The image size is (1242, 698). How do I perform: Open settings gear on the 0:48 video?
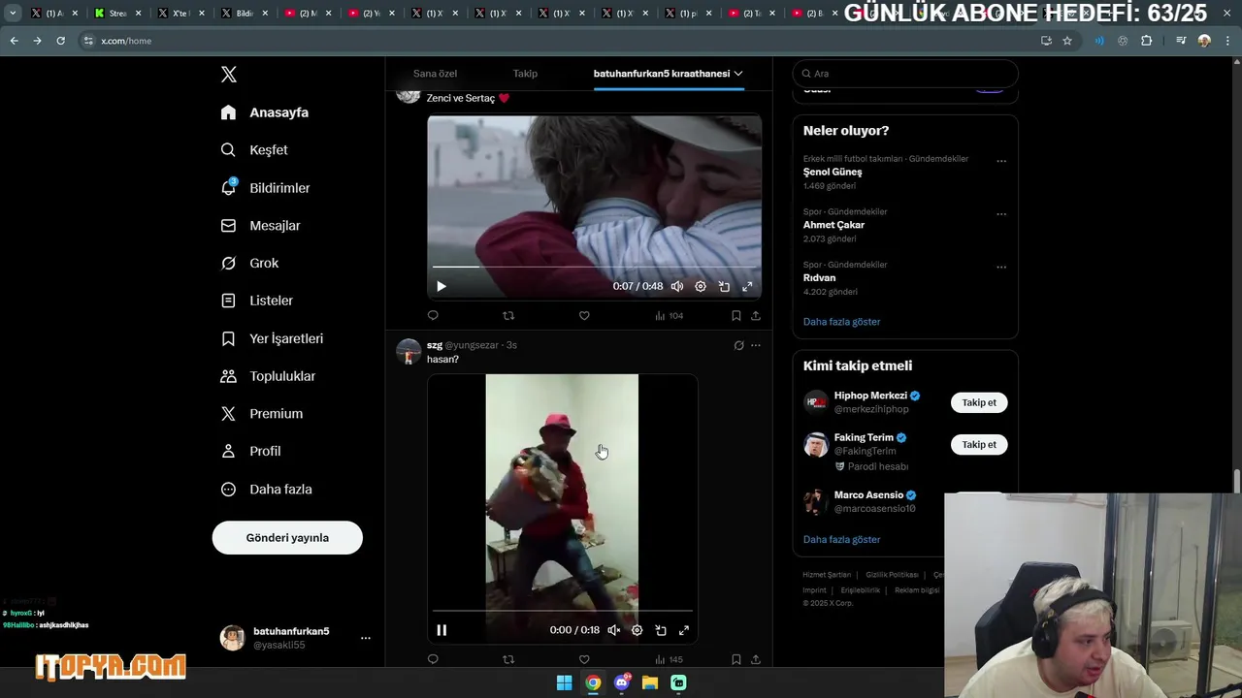[701, 286]
